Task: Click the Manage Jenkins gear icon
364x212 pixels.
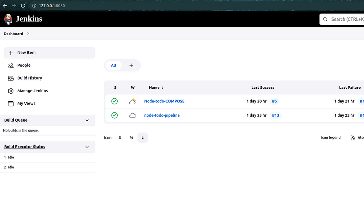Action: click(x=11, y=91)
